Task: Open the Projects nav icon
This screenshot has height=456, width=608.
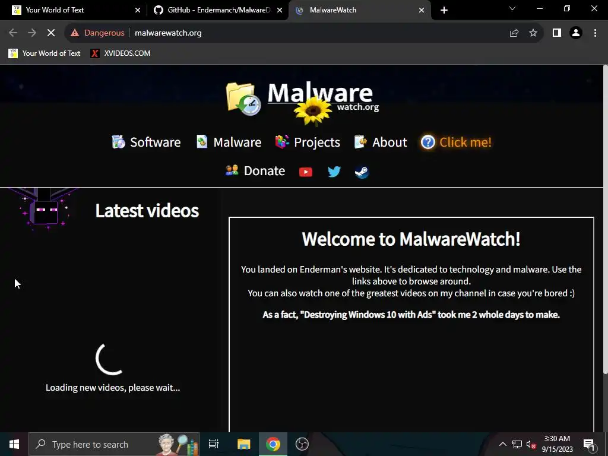Action: (282, 142)
